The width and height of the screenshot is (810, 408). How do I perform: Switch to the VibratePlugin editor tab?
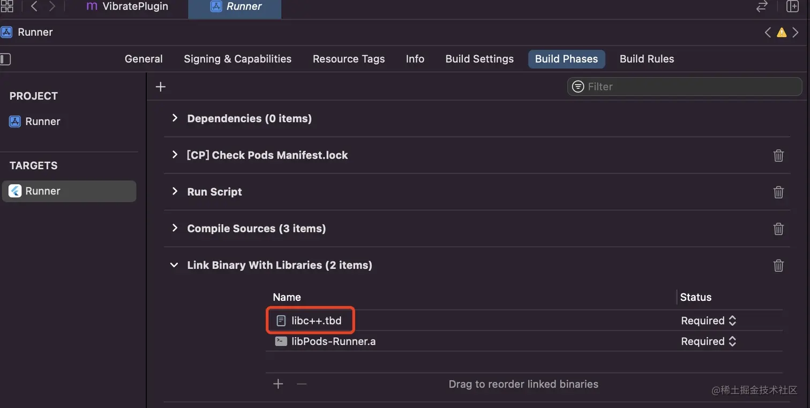coord(127,6)
